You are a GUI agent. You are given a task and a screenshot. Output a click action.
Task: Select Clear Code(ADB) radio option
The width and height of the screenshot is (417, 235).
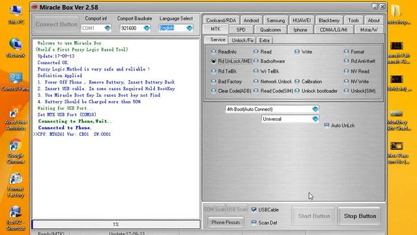pyautogui.click(x=213, y=91)
